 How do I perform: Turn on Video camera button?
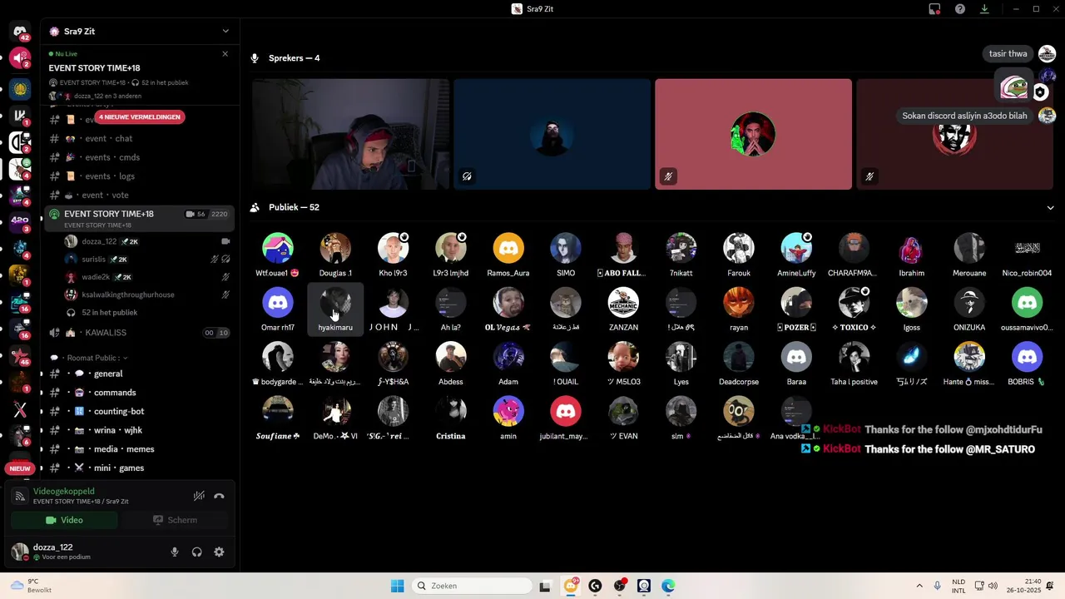(x=64, y=520)
